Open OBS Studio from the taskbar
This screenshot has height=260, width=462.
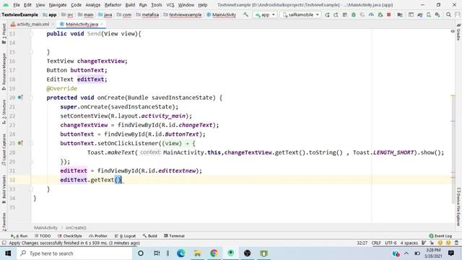(x=247, y=253)
